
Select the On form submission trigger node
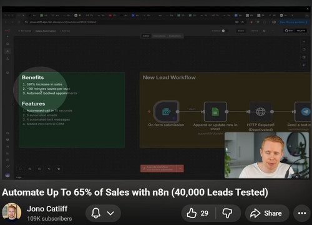(166, 112)
